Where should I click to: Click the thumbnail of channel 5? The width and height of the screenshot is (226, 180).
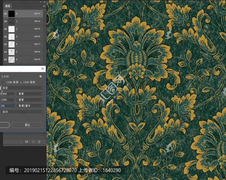pyautogui.click(x=12, y=52)
